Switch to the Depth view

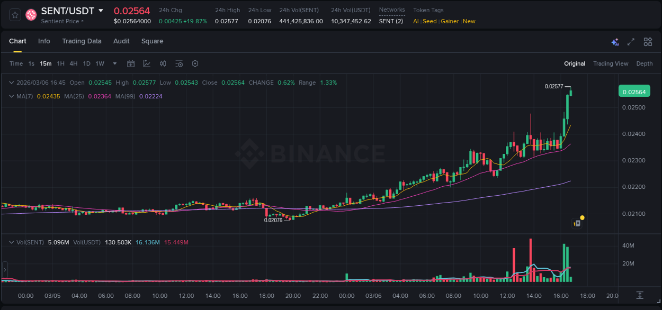644,63
